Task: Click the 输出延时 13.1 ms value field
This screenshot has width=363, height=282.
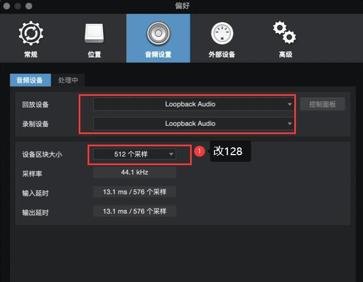Action: [135, 211]
